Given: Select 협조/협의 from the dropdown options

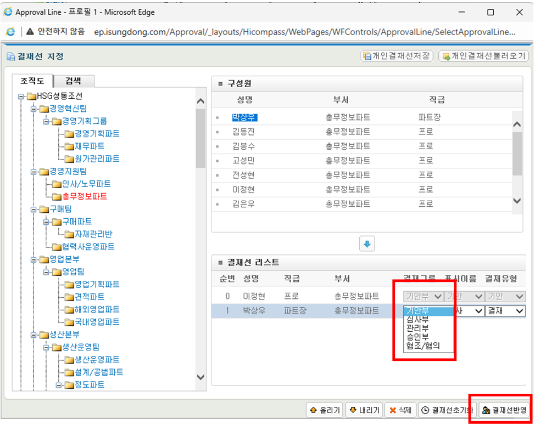Looking at the screenshot, I should tap(422, 346).
